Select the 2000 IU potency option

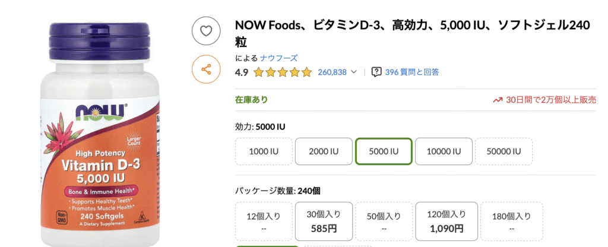[x=323, y=151]
